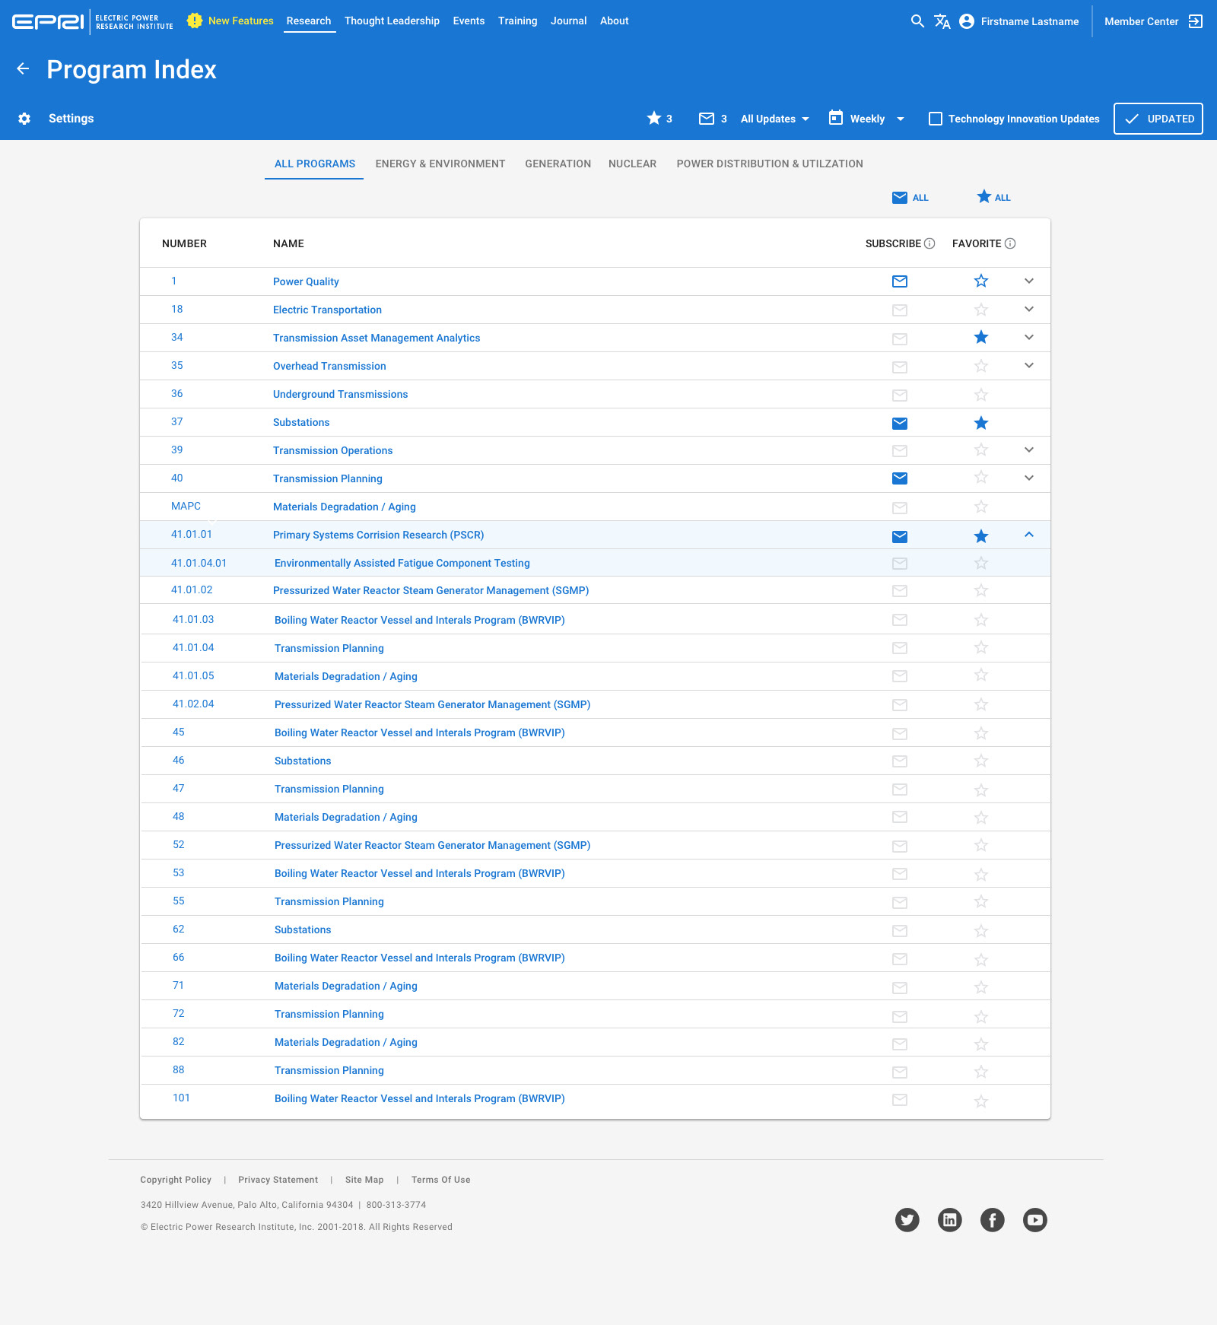Open EPRI Facebook page icon
Viewport: 1217px width, 1325px height.
coord(993,1220)
